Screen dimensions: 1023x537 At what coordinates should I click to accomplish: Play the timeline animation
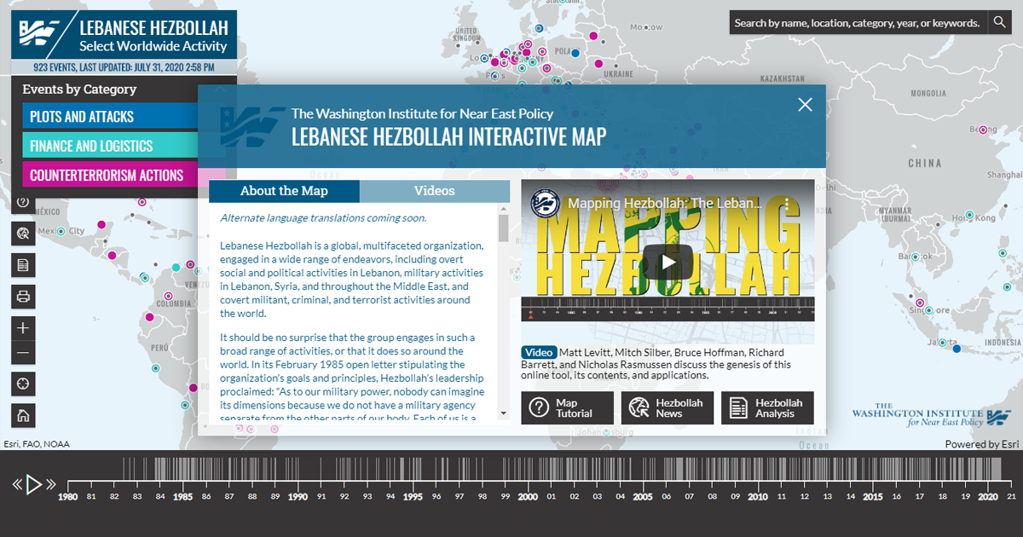point(34,485)
